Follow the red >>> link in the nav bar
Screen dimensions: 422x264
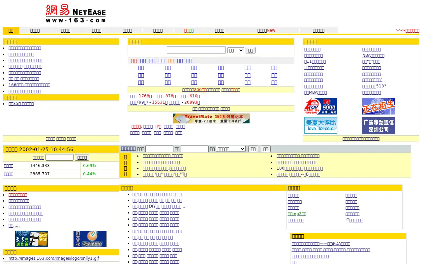point(407,30)
